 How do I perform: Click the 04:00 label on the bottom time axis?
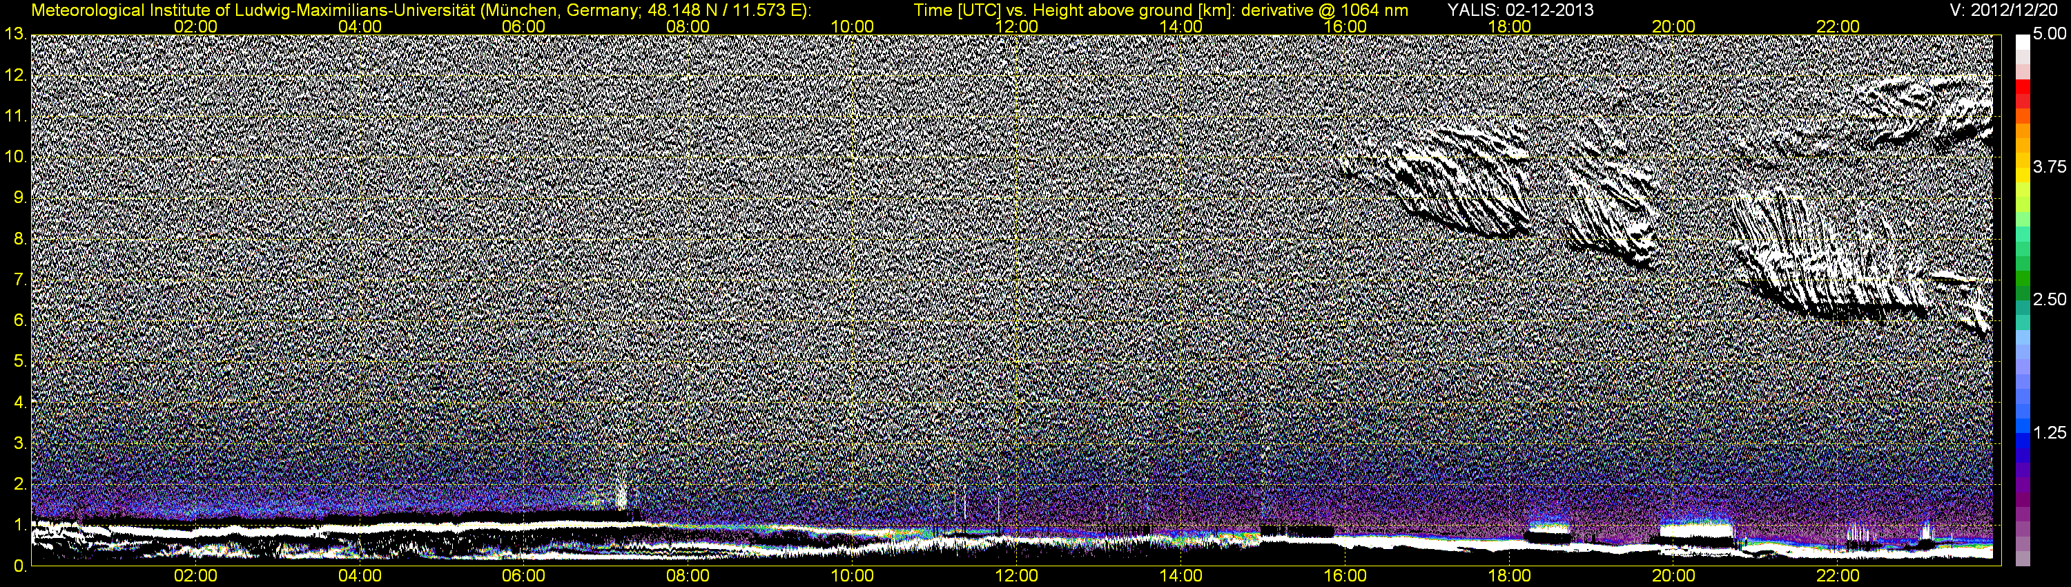point(360,576)
